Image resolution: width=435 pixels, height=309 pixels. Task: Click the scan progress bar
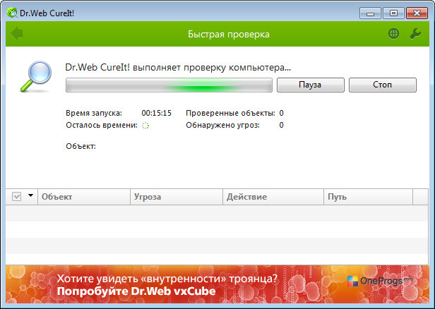[169, 85]
